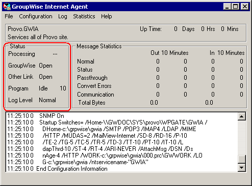The height and width of the screenshot is (186, 252).
Task: Click the log scrollbar thumb
Action: (242, 159)
